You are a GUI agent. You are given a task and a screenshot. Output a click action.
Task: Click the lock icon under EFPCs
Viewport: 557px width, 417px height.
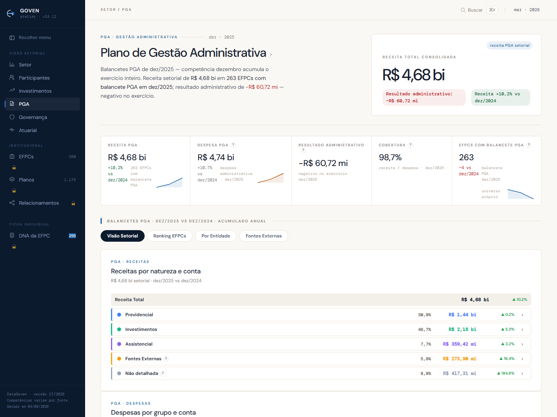click(14, 168)
